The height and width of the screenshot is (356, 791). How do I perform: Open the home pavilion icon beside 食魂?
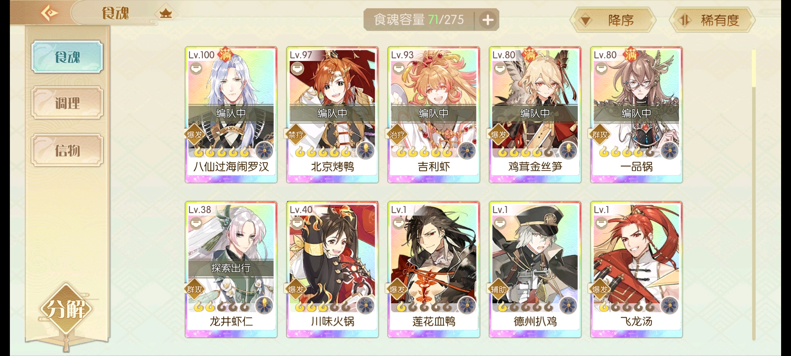click(165, 14)
